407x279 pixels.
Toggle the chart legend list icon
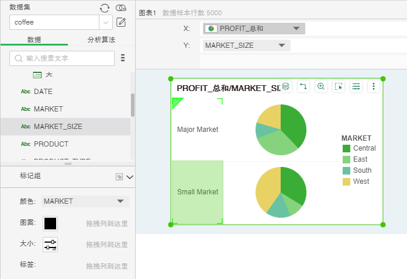(x=356, y=86)
